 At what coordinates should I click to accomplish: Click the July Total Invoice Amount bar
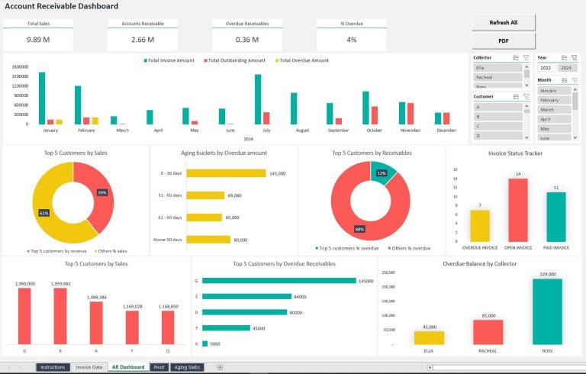pos(258,99)
